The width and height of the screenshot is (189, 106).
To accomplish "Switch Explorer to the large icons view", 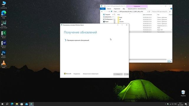I will tap(171, 62).
